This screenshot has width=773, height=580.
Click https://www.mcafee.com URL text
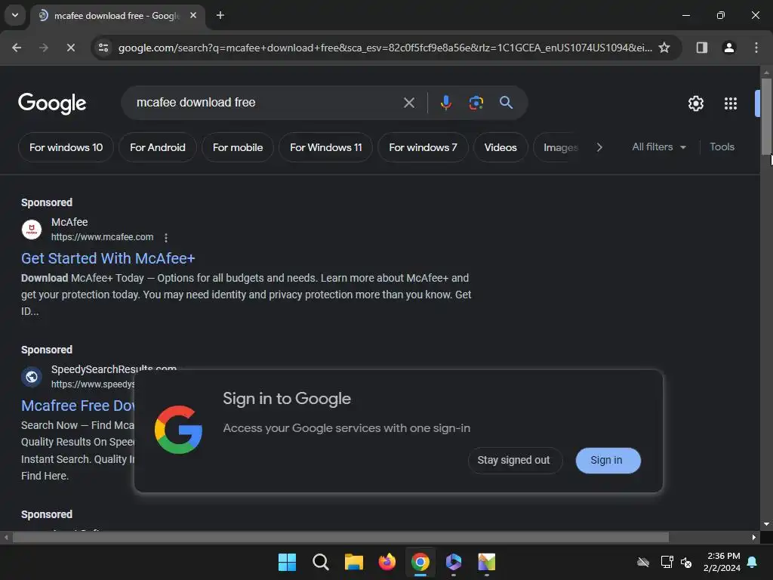pyautogui.click(x=102, y=237)
